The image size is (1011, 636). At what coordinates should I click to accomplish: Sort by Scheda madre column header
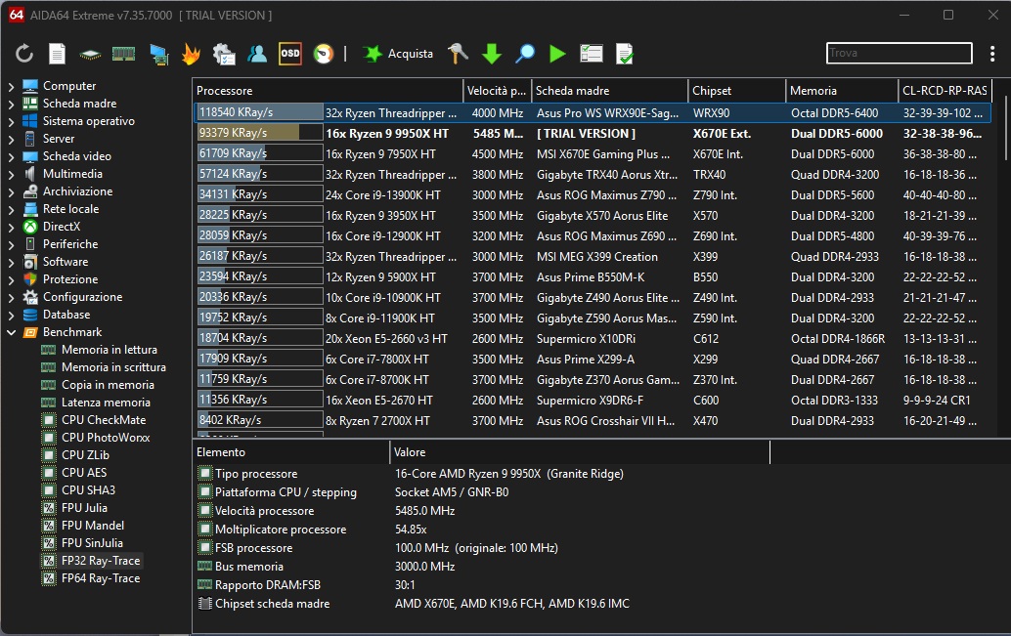point(609,91)
